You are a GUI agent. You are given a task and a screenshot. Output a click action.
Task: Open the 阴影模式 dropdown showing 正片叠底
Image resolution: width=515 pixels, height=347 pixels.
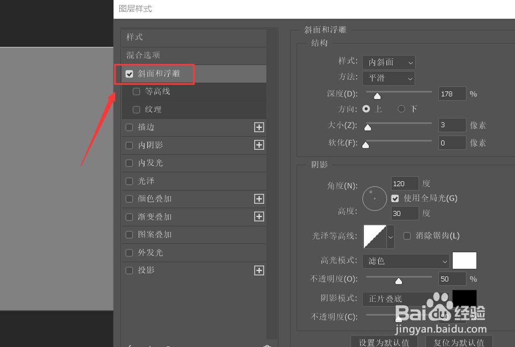tap(406, 299)
